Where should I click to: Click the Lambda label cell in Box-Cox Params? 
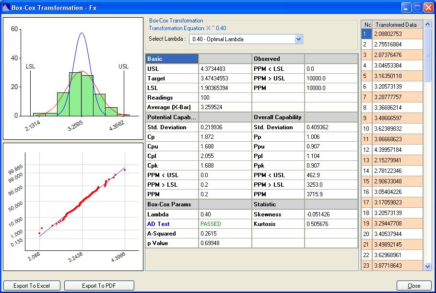(172, 214)
